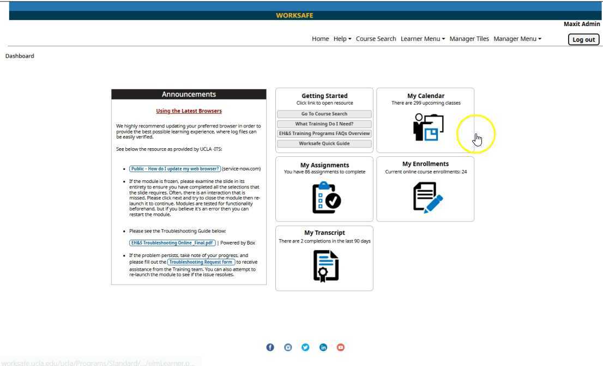Open the Troubleshooting Request form link
The image size is (603, 366).
[201, 262]
